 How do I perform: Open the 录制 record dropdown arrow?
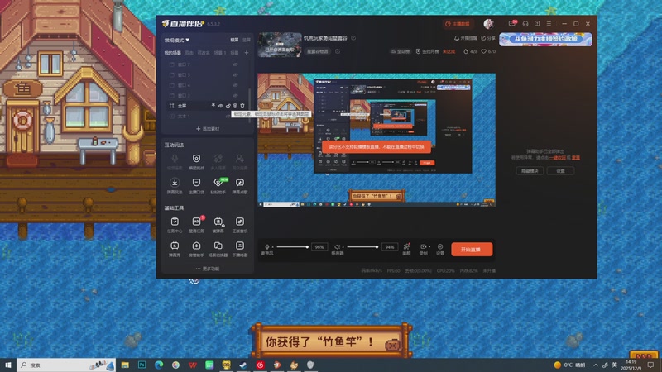(x=429, y=247)
